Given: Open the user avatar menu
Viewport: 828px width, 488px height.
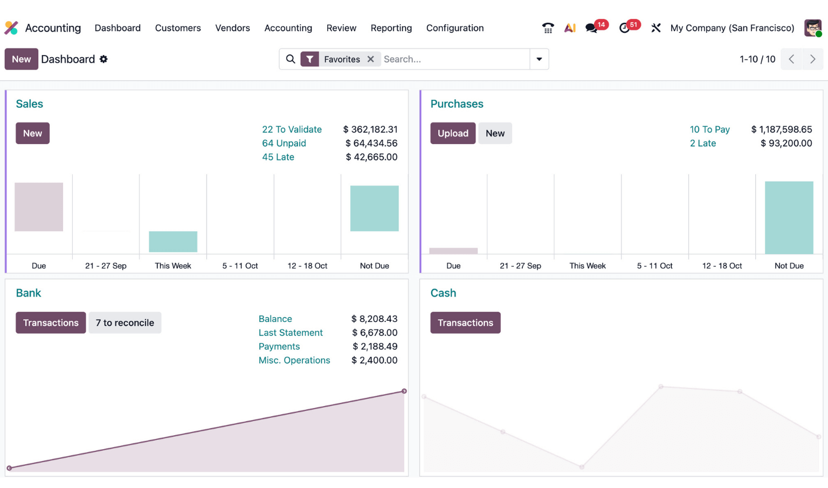Looking at the screenshot, I should (812, 28).
